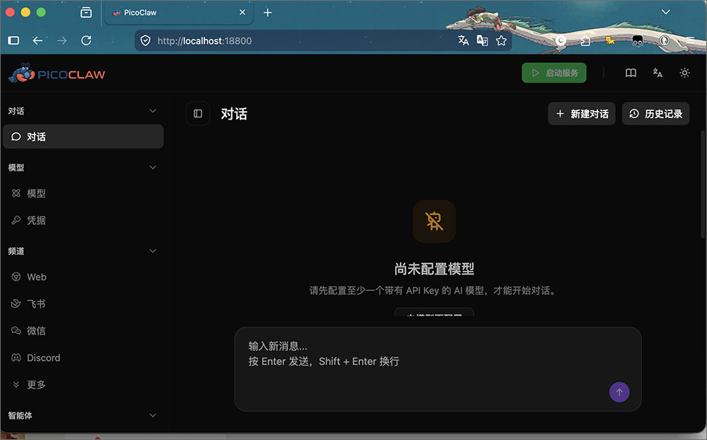
Task: Select the PicoClaw browser tab
Action: click(x=179, y=13)
